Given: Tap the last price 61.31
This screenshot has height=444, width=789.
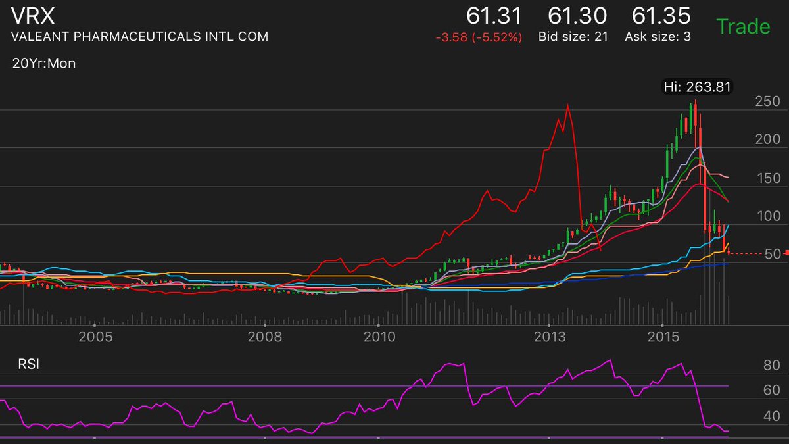Looking at the screenshot, I should point(494,16).
